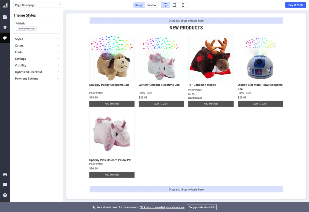Click top 'Drag and drop widgets here' zone

coord(186,21)
